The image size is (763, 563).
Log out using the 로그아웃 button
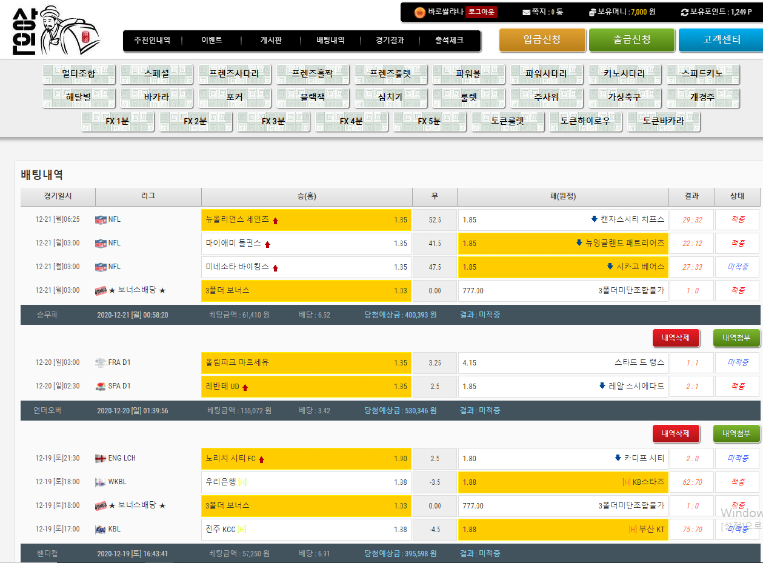point(481,12)
